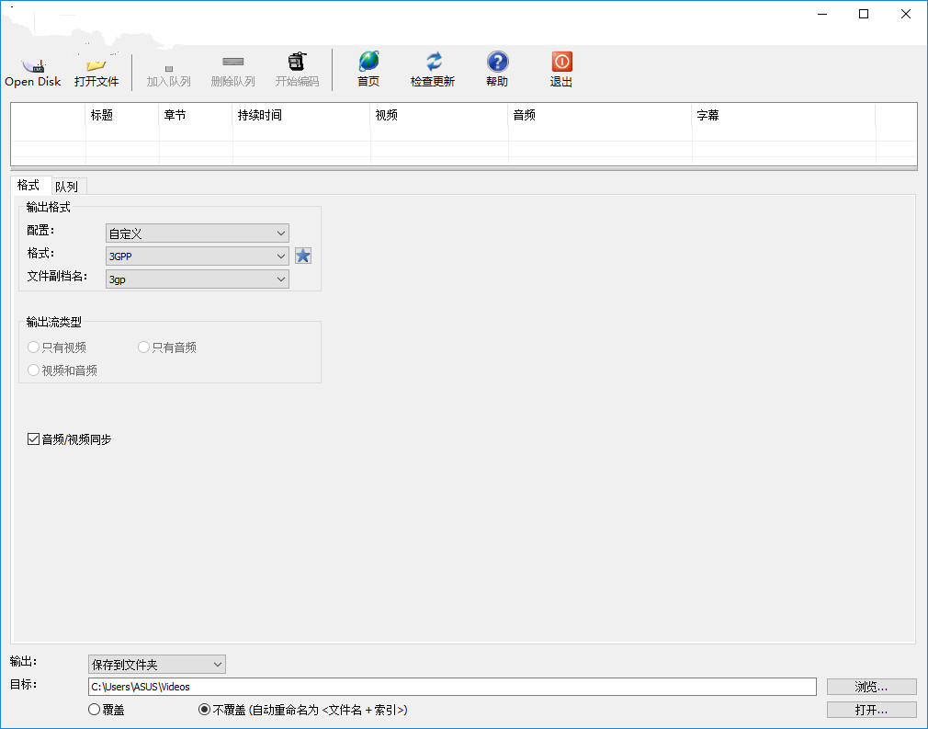Click the 目标 path input field
The width and height of the screenshot is (928, 729).
click(x=452, y=687)
